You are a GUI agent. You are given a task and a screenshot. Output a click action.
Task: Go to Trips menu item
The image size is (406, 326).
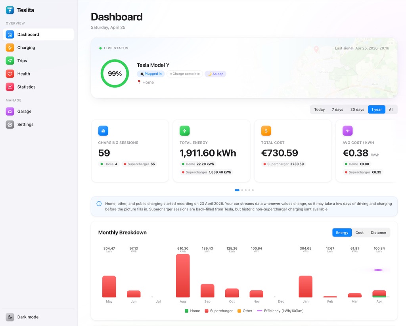[38, 61]
